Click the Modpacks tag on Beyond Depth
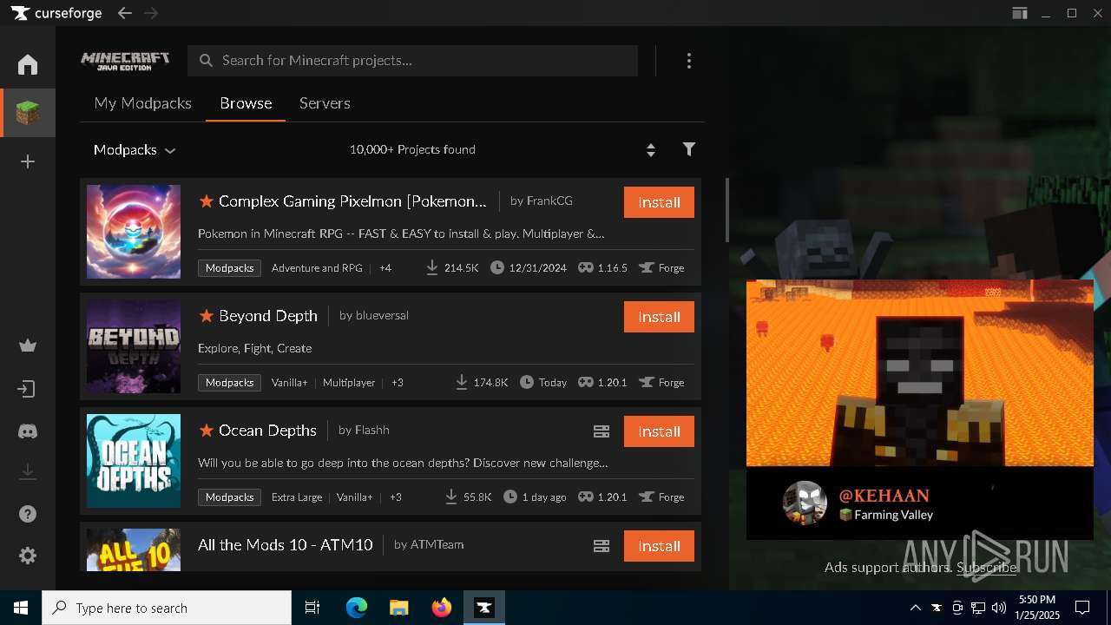The height and width of the screenshot is (625, 1111). click(x=229, y=383)
